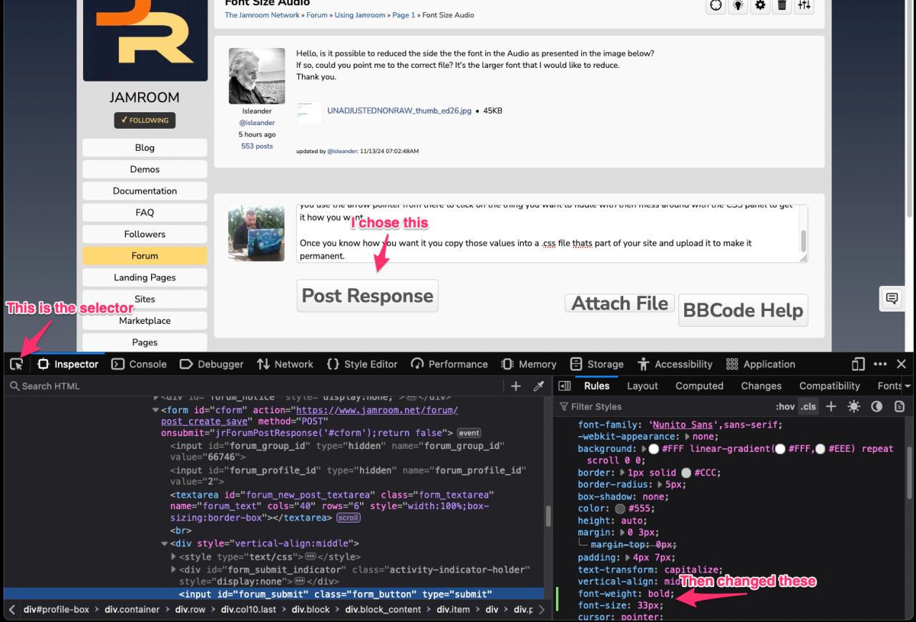Expand the style type text/css node
This screenshot has height=622, width=916.
tap(174, 557)
